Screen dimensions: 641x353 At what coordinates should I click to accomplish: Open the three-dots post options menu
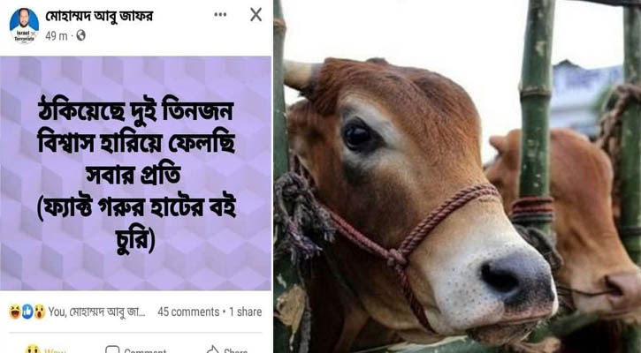tap(220, 15)
